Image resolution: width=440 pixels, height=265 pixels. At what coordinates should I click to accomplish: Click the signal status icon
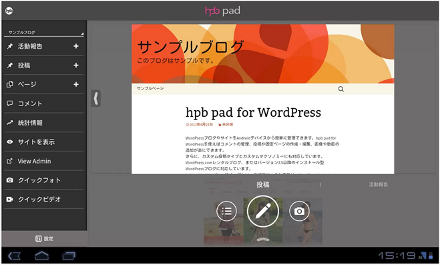pyautogui.click(x=423, y=256)
